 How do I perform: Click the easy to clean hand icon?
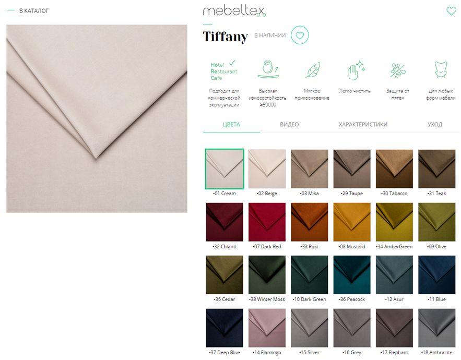coord(356,70)
